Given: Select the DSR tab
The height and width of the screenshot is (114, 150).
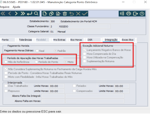Looking at the screenshot, I should 94,40.
